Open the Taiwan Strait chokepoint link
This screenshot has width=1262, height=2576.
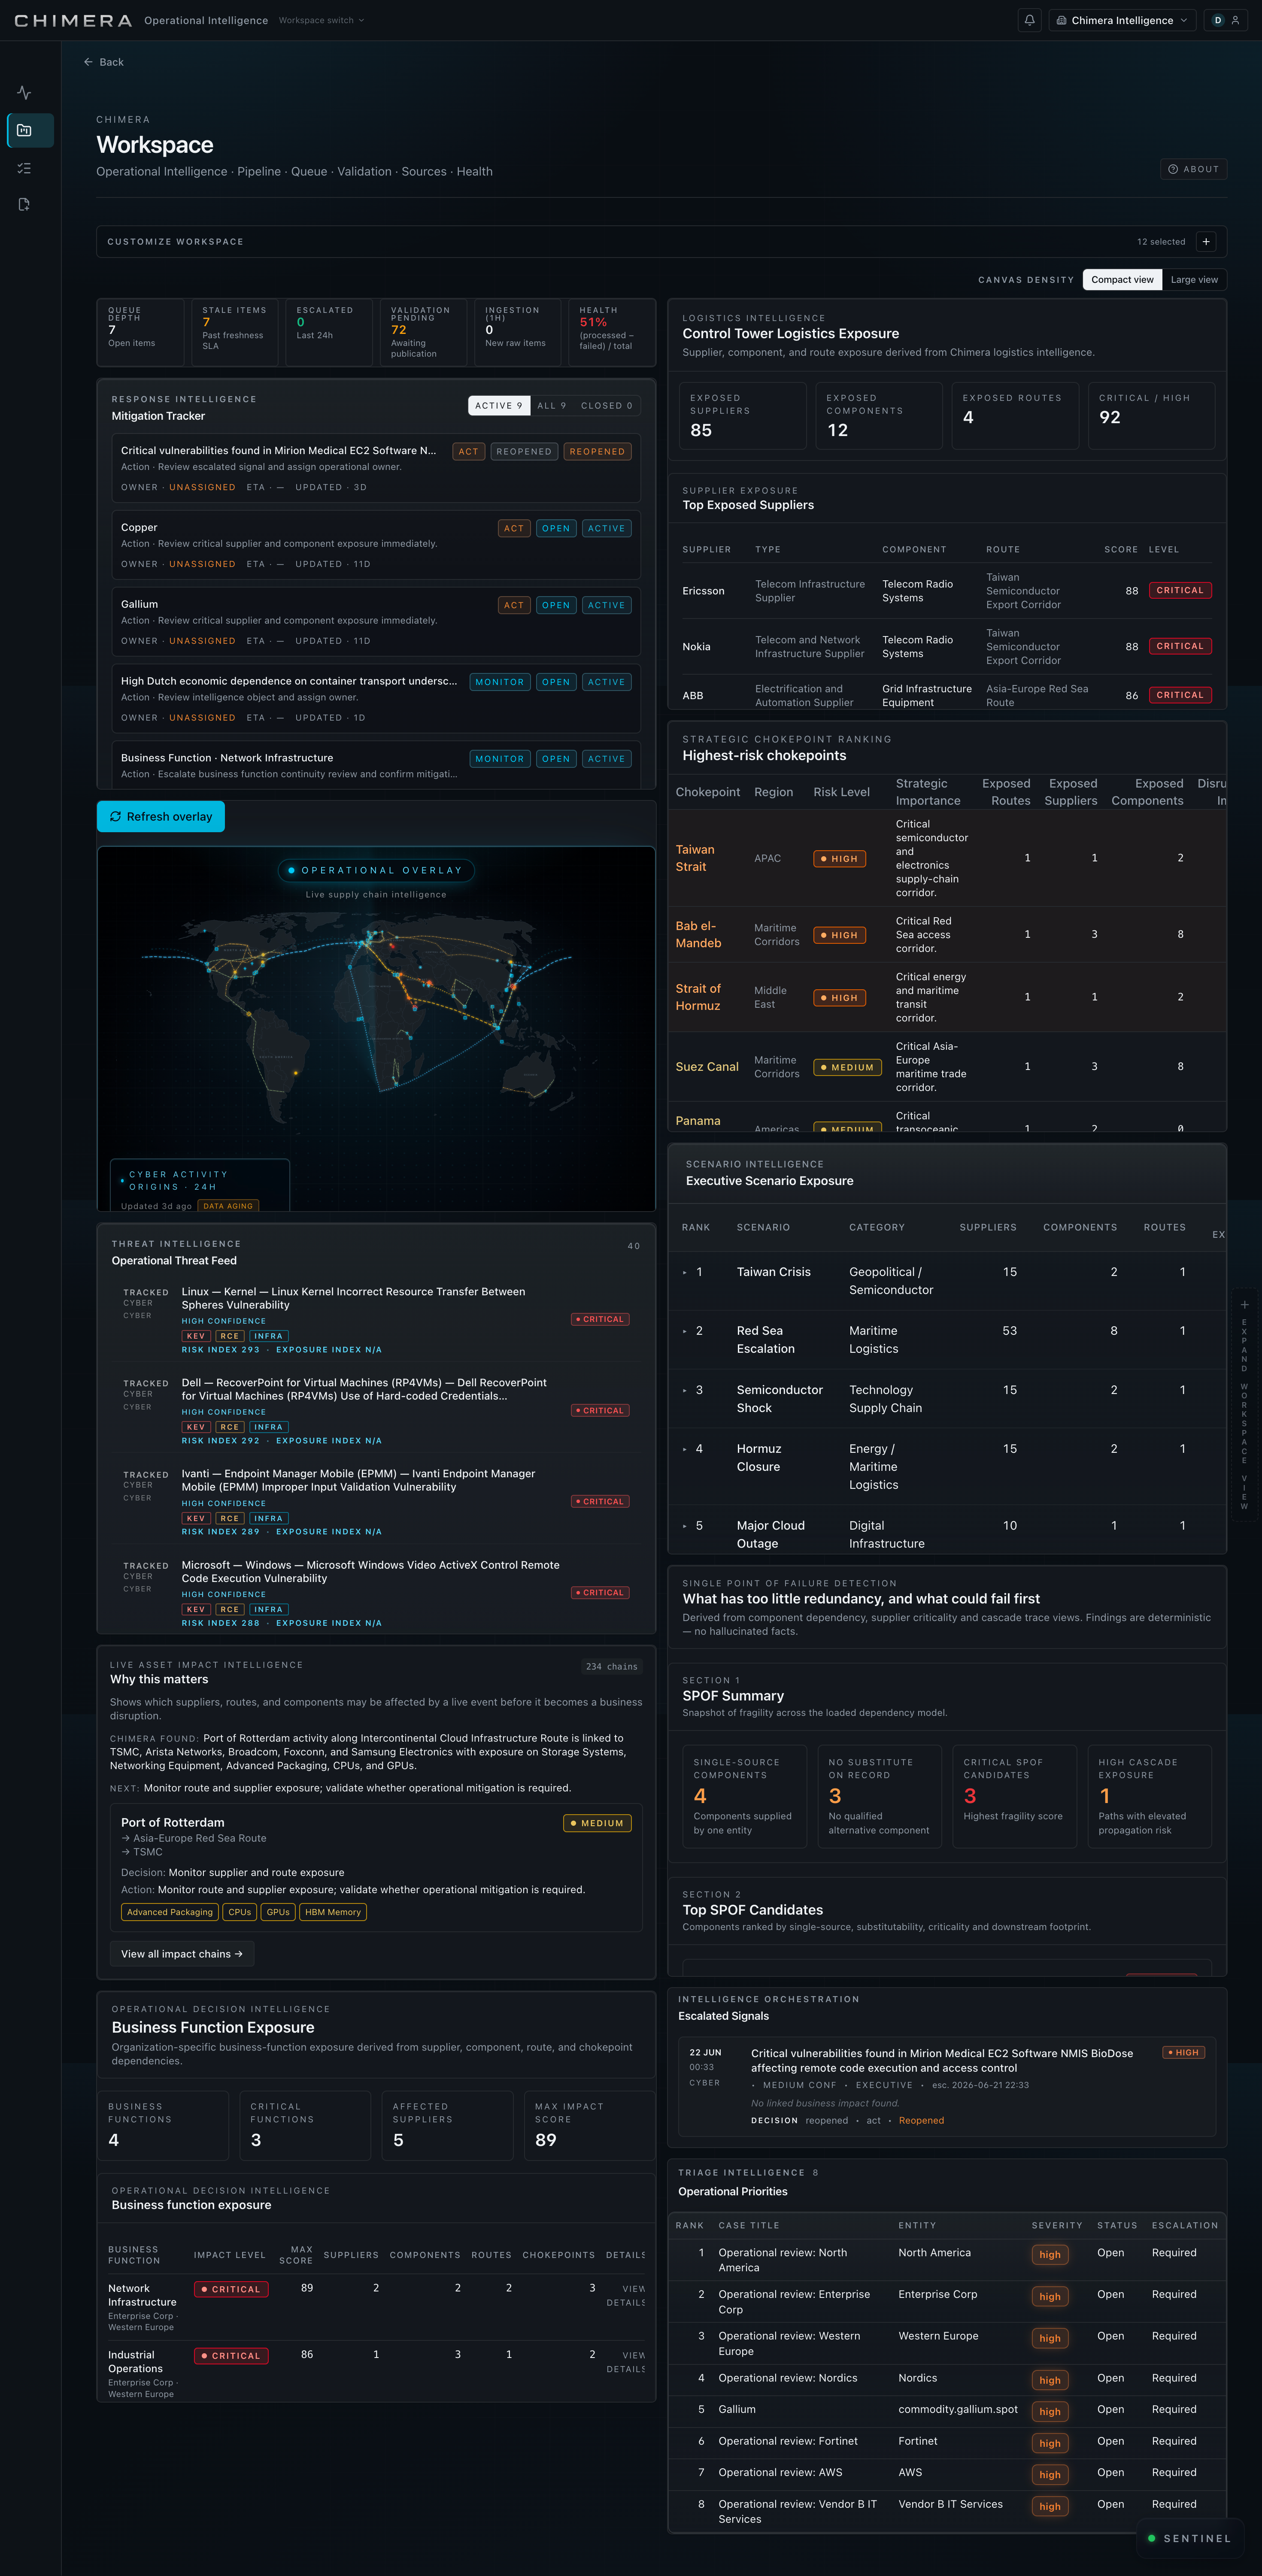pyautogui.click(x=695, y=858)
